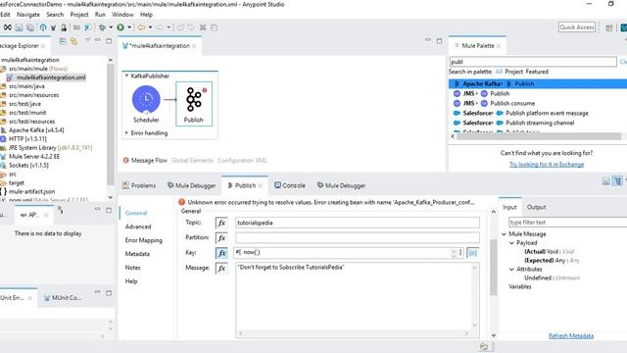Switch to the Configuration XML tab

(x=242, y=161)
